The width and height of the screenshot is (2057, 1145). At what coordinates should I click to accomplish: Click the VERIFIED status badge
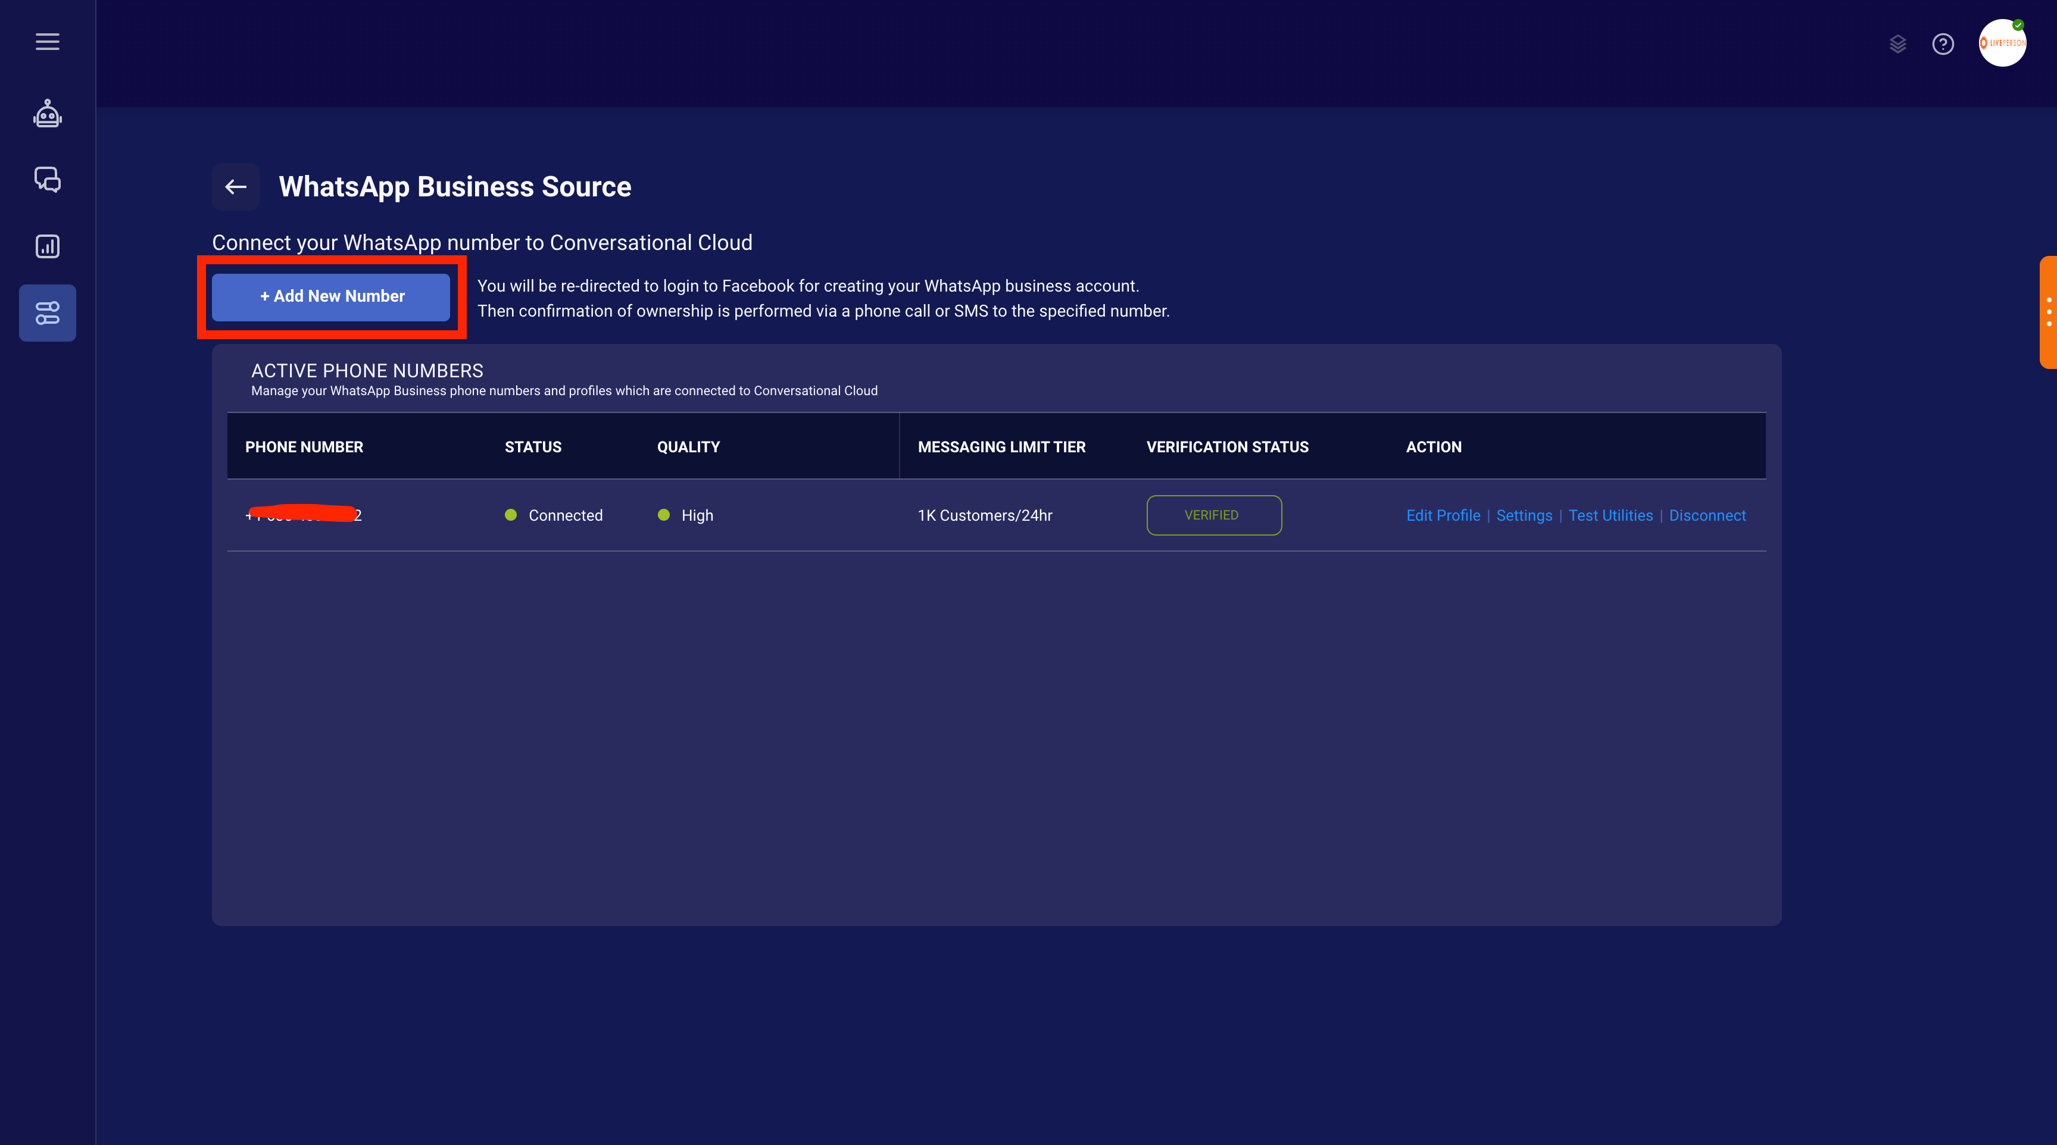tap(1214, 515)
